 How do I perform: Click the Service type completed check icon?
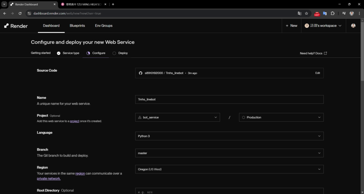pyautogui.click(x=59, y=53)
